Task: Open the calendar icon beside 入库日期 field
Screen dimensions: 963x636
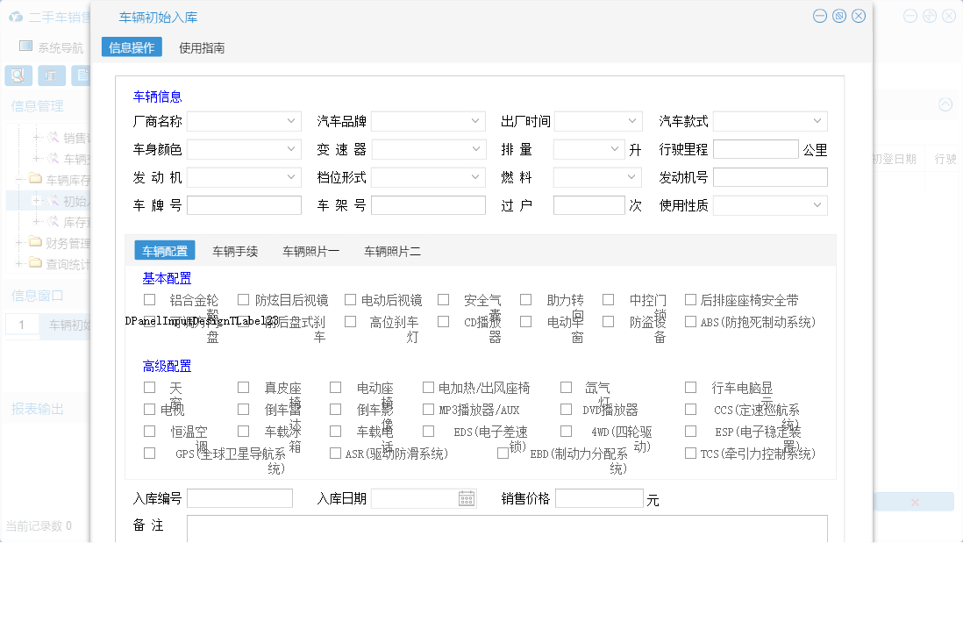Action: tap(465, 497)
